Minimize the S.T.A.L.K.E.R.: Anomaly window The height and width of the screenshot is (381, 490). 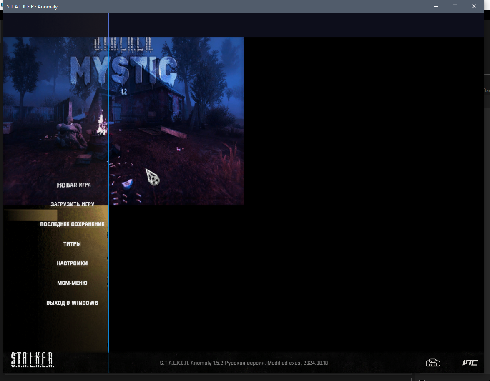coord(436,6)
